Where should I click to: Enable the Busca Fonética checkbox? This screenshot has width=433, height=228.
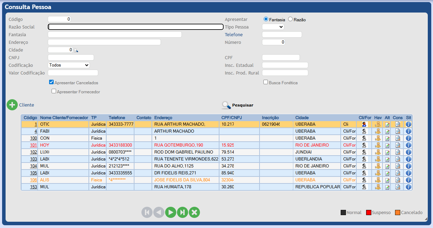coord(265,82)
